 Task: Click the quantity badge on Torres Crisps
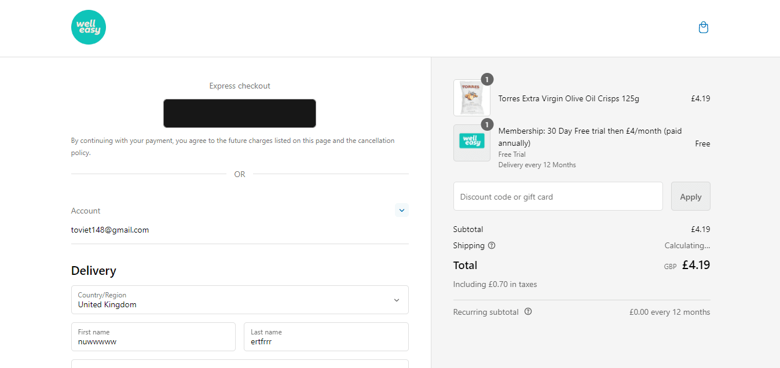pyautogui.click(x=487, y=80)
